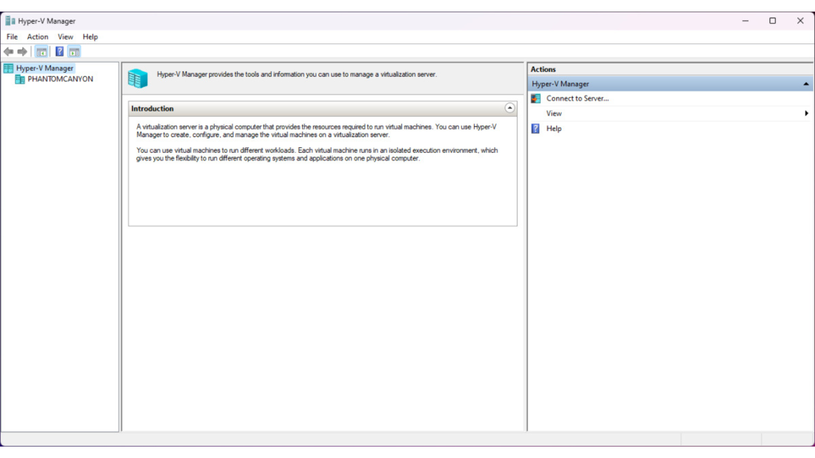Collapse the Introduction section
Viewport: 815px width, 458px height.
pyautogui.click(x=510, y=108)
